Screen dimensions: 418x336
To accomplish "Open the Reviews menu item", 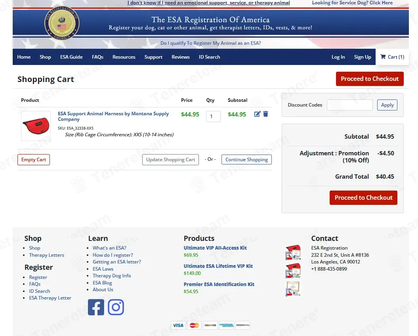I will tap(181, 57).
